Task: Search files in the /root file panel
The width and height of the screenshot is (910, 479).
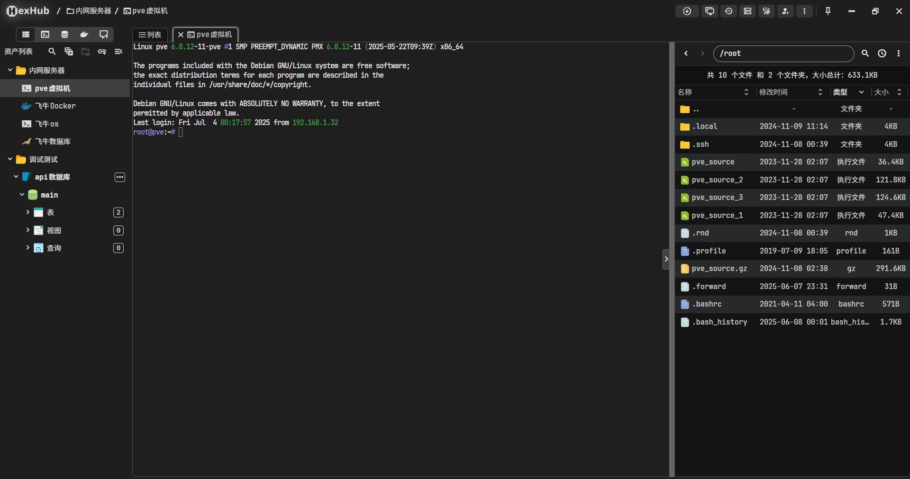Action: 865,54
